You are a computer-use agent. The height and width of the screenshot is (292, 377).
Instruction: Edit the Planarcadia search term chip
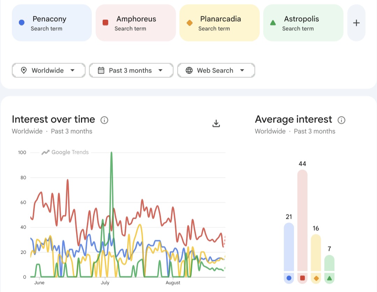(220, 23)
